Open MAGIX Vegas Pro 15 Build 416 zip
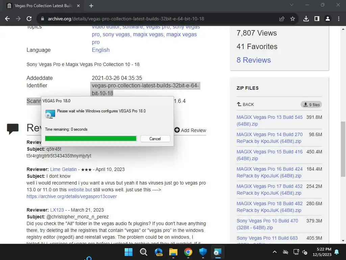Viewport: 346px width, 260px height. point(269,155)
